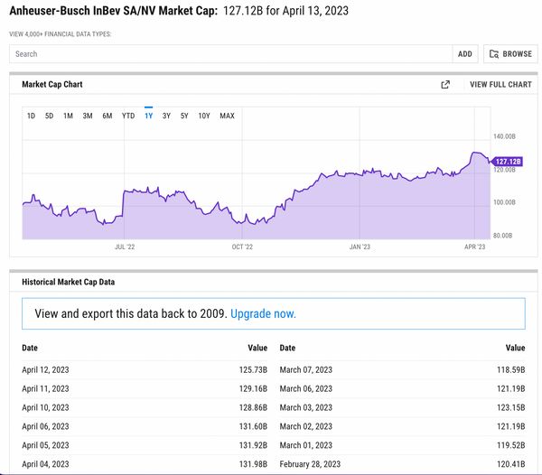Click the March 03, 2023 date
The image size is (542, 475).
(306, 407)
